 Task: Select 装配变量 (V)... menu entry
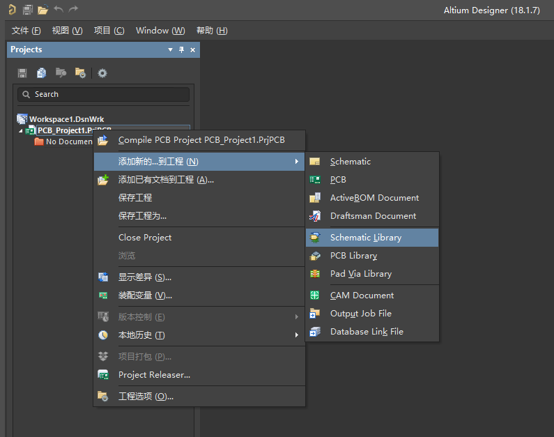[x=199, y=296]
